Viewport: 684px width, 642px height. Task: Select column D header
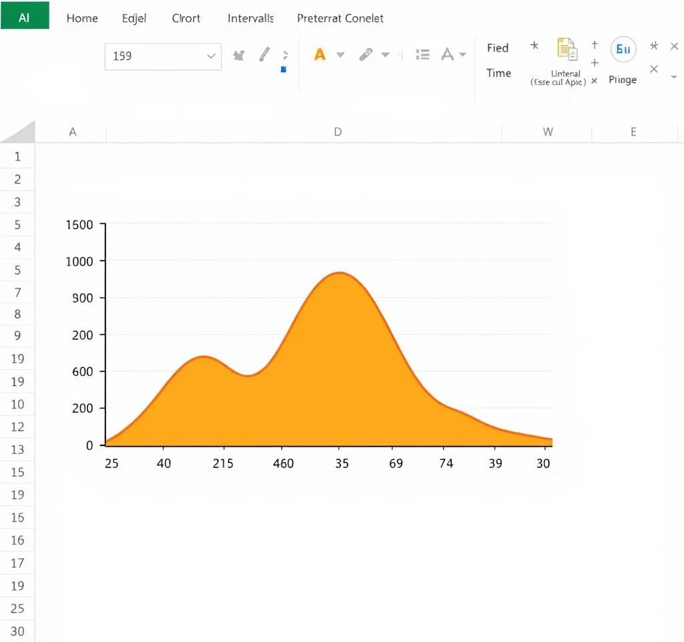[x=337, y=132]
